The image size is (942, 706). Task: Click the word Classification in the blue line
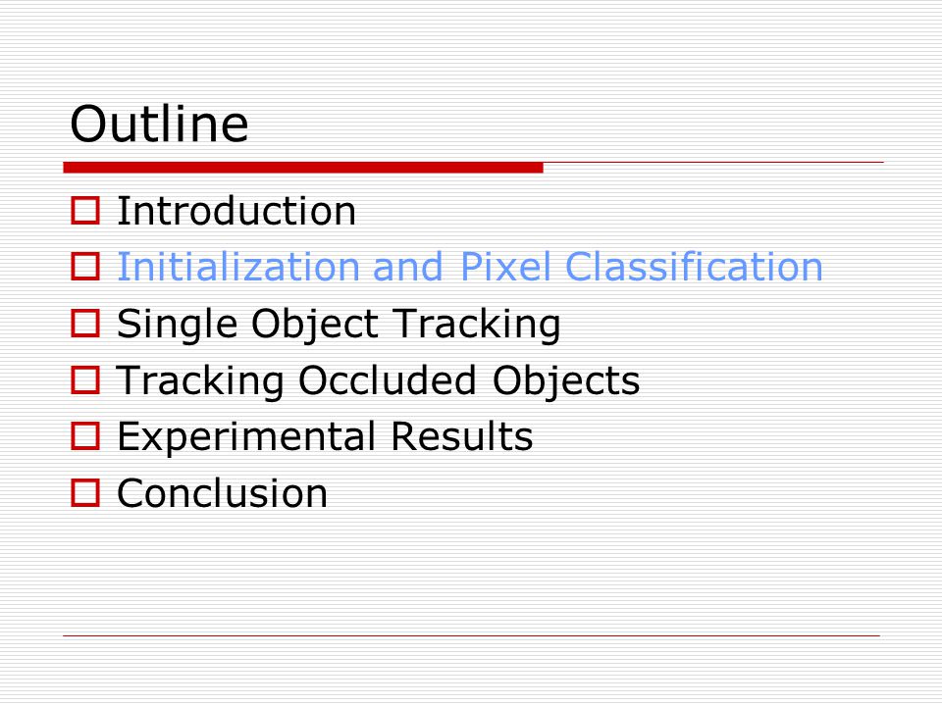pyautogui.click(x=694, y=267)
